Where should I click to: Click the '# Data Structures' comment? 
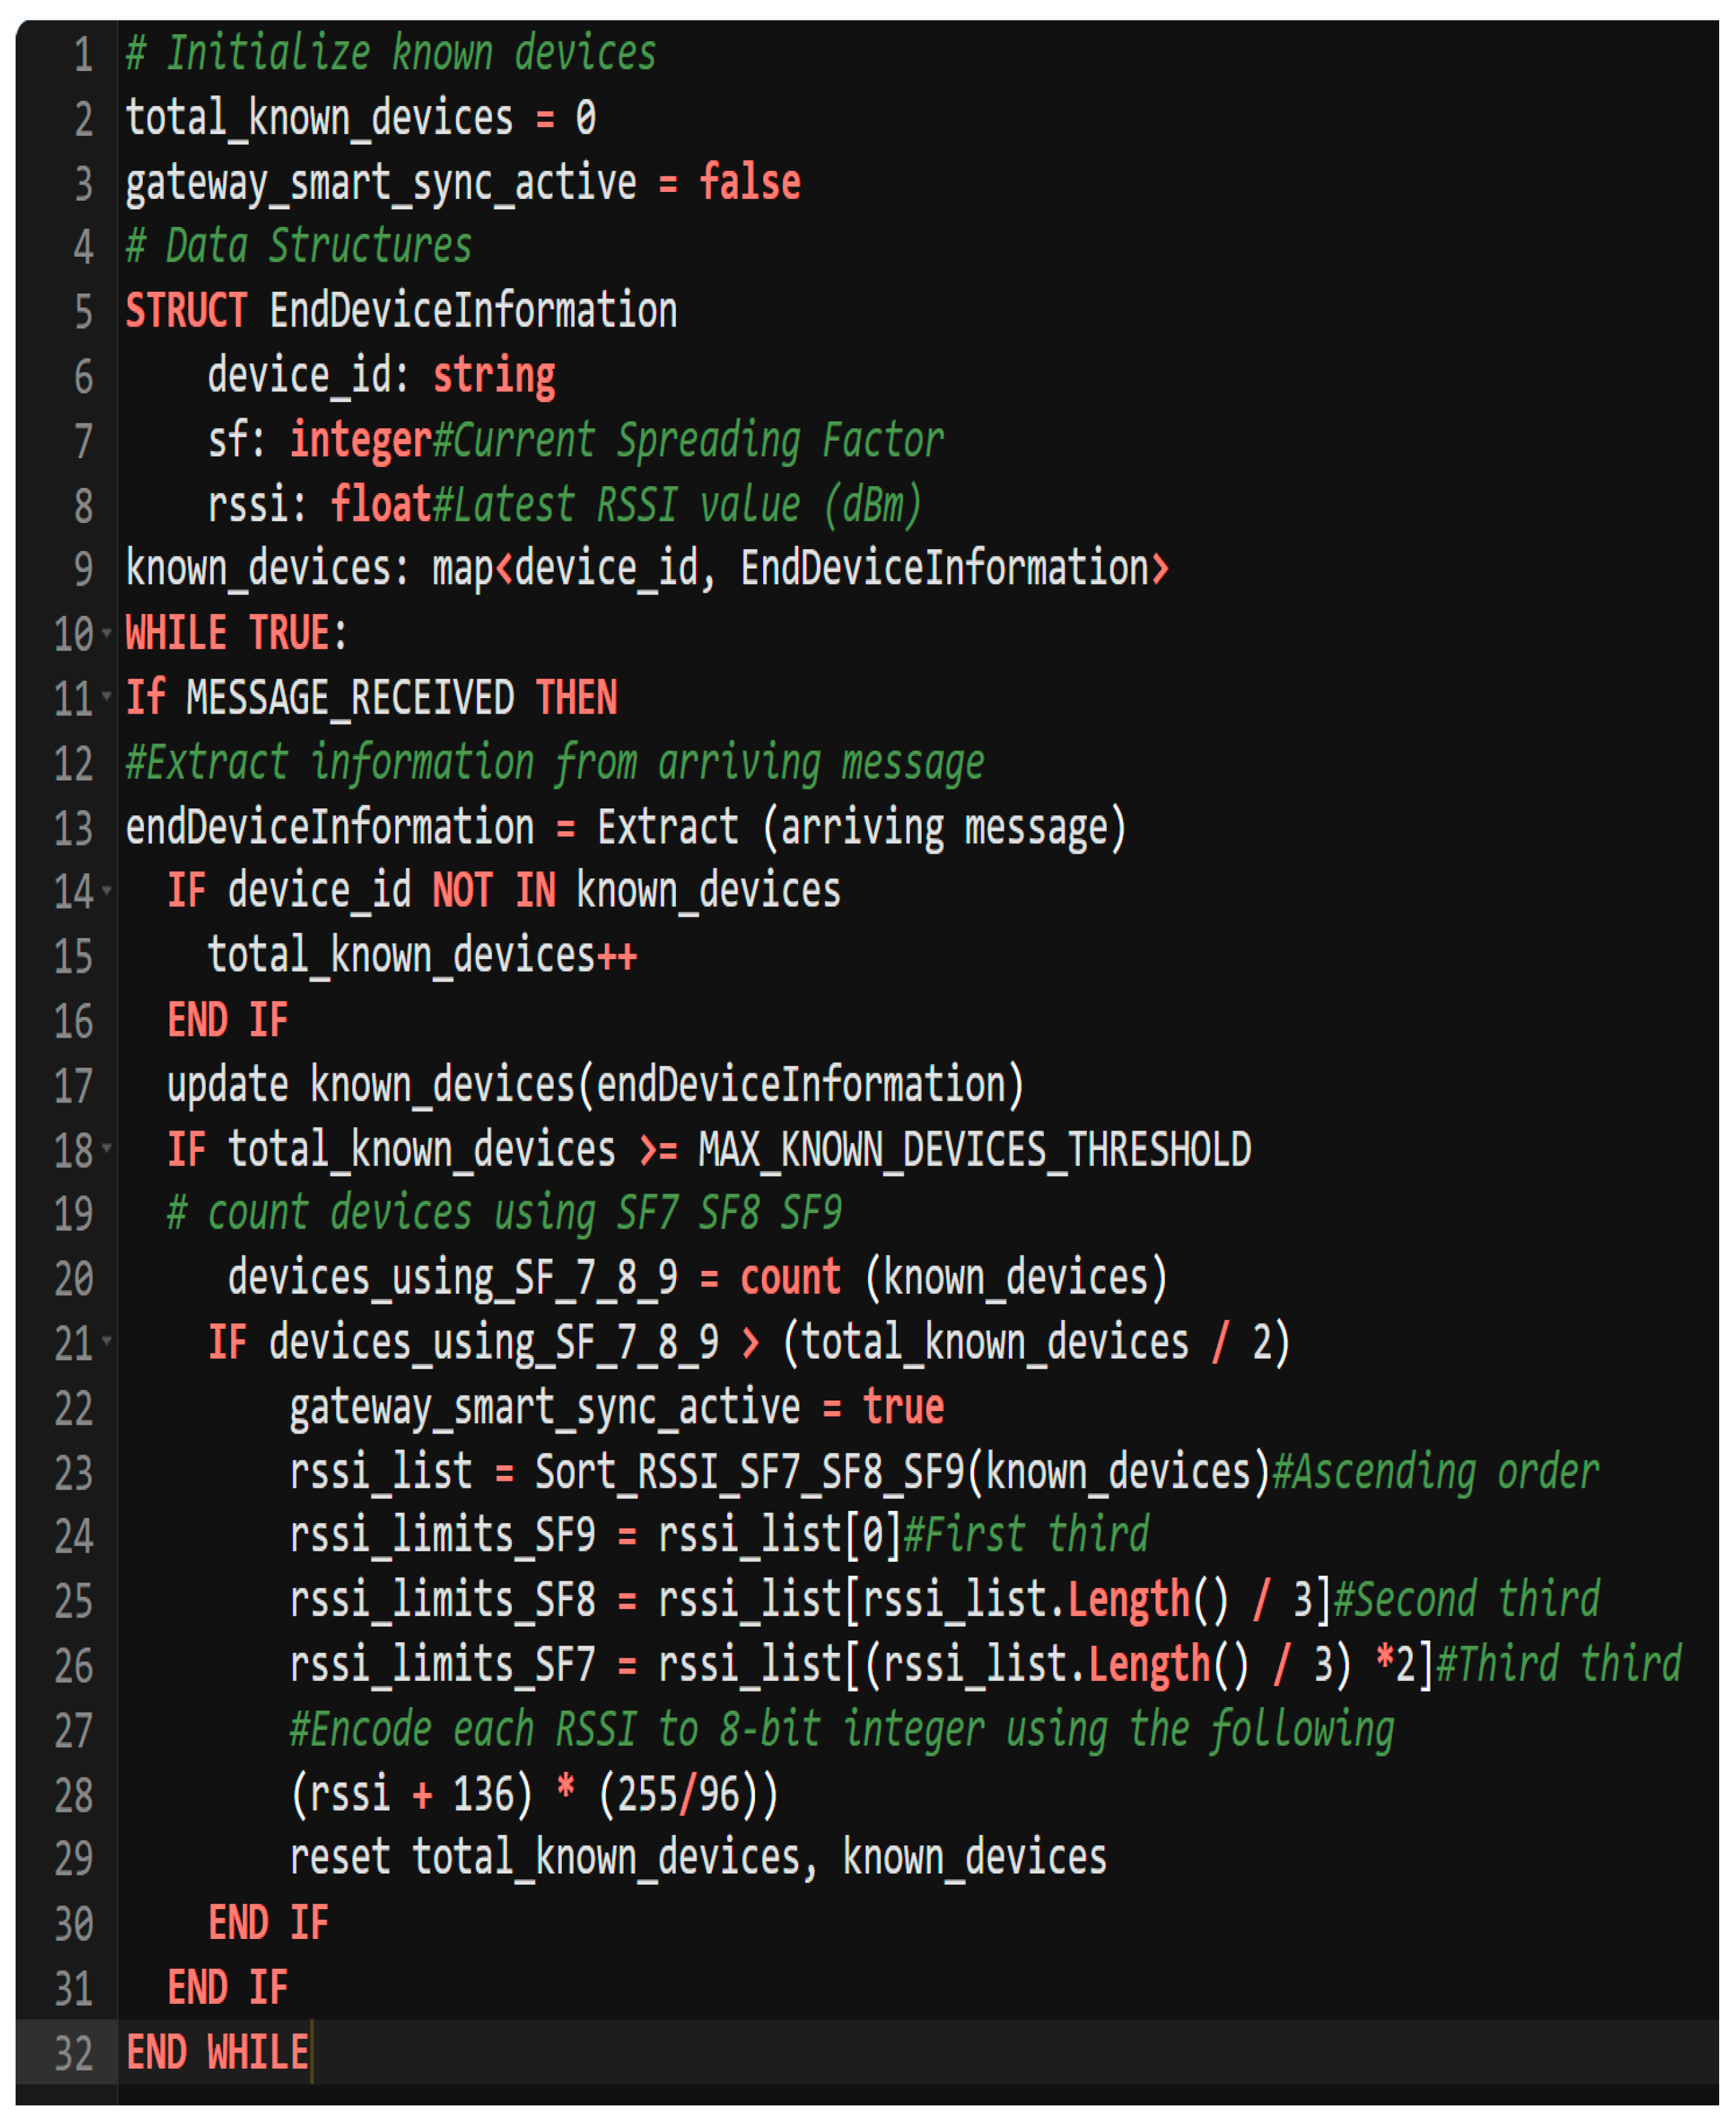pyautogui.click(x=298, y=246)
